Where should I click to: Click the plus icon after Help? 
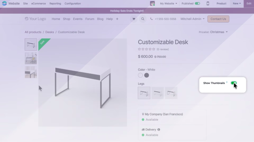click(117, 19)
